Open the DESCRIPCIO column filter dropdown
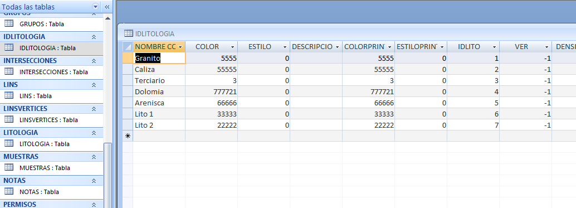576x208 pixels. (x=337, y=47)
